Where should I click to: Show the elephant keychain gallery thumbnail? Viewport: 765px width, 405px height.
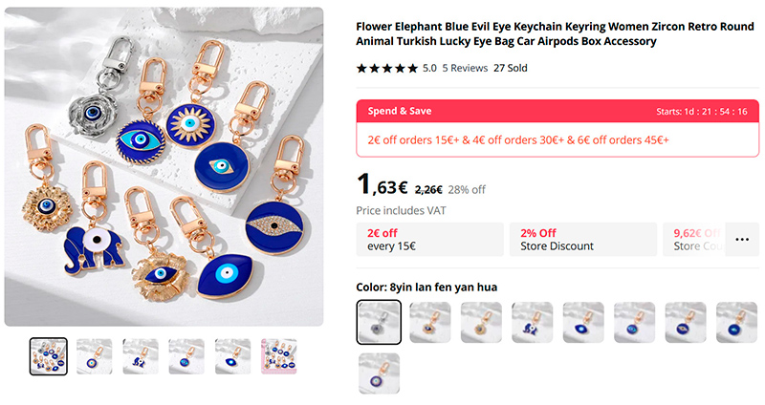[141, 356]
